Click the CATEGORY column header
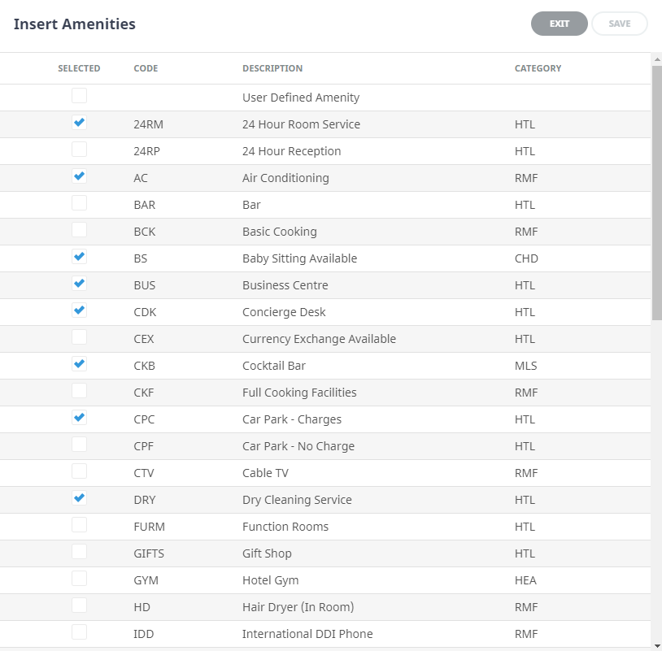662x651 pixels. click(538, 68)
